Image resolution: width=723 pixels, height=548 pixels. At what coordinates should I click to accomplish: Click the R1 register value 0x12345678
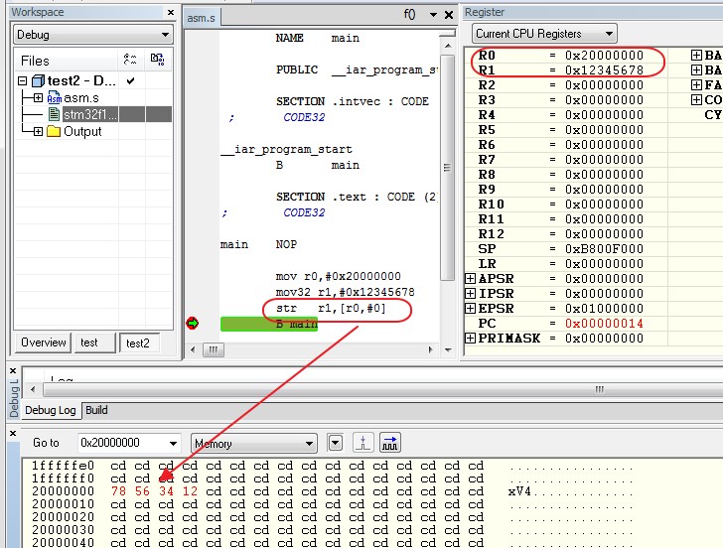[x=604, y=70]
